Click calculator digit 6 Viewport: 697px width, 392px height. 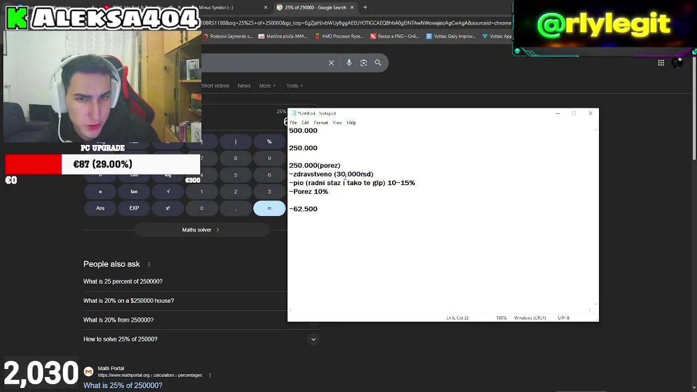click(x=269, y=175)
